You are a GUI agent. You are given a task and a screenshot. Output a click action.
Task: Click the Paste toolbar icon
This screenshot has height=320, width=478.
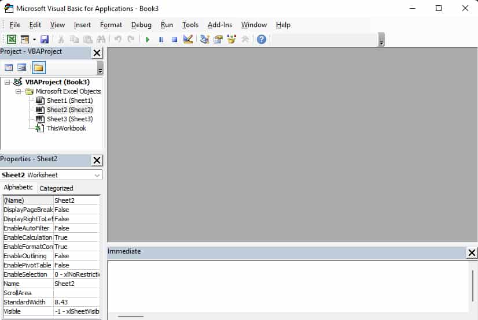tap(88, 39)
